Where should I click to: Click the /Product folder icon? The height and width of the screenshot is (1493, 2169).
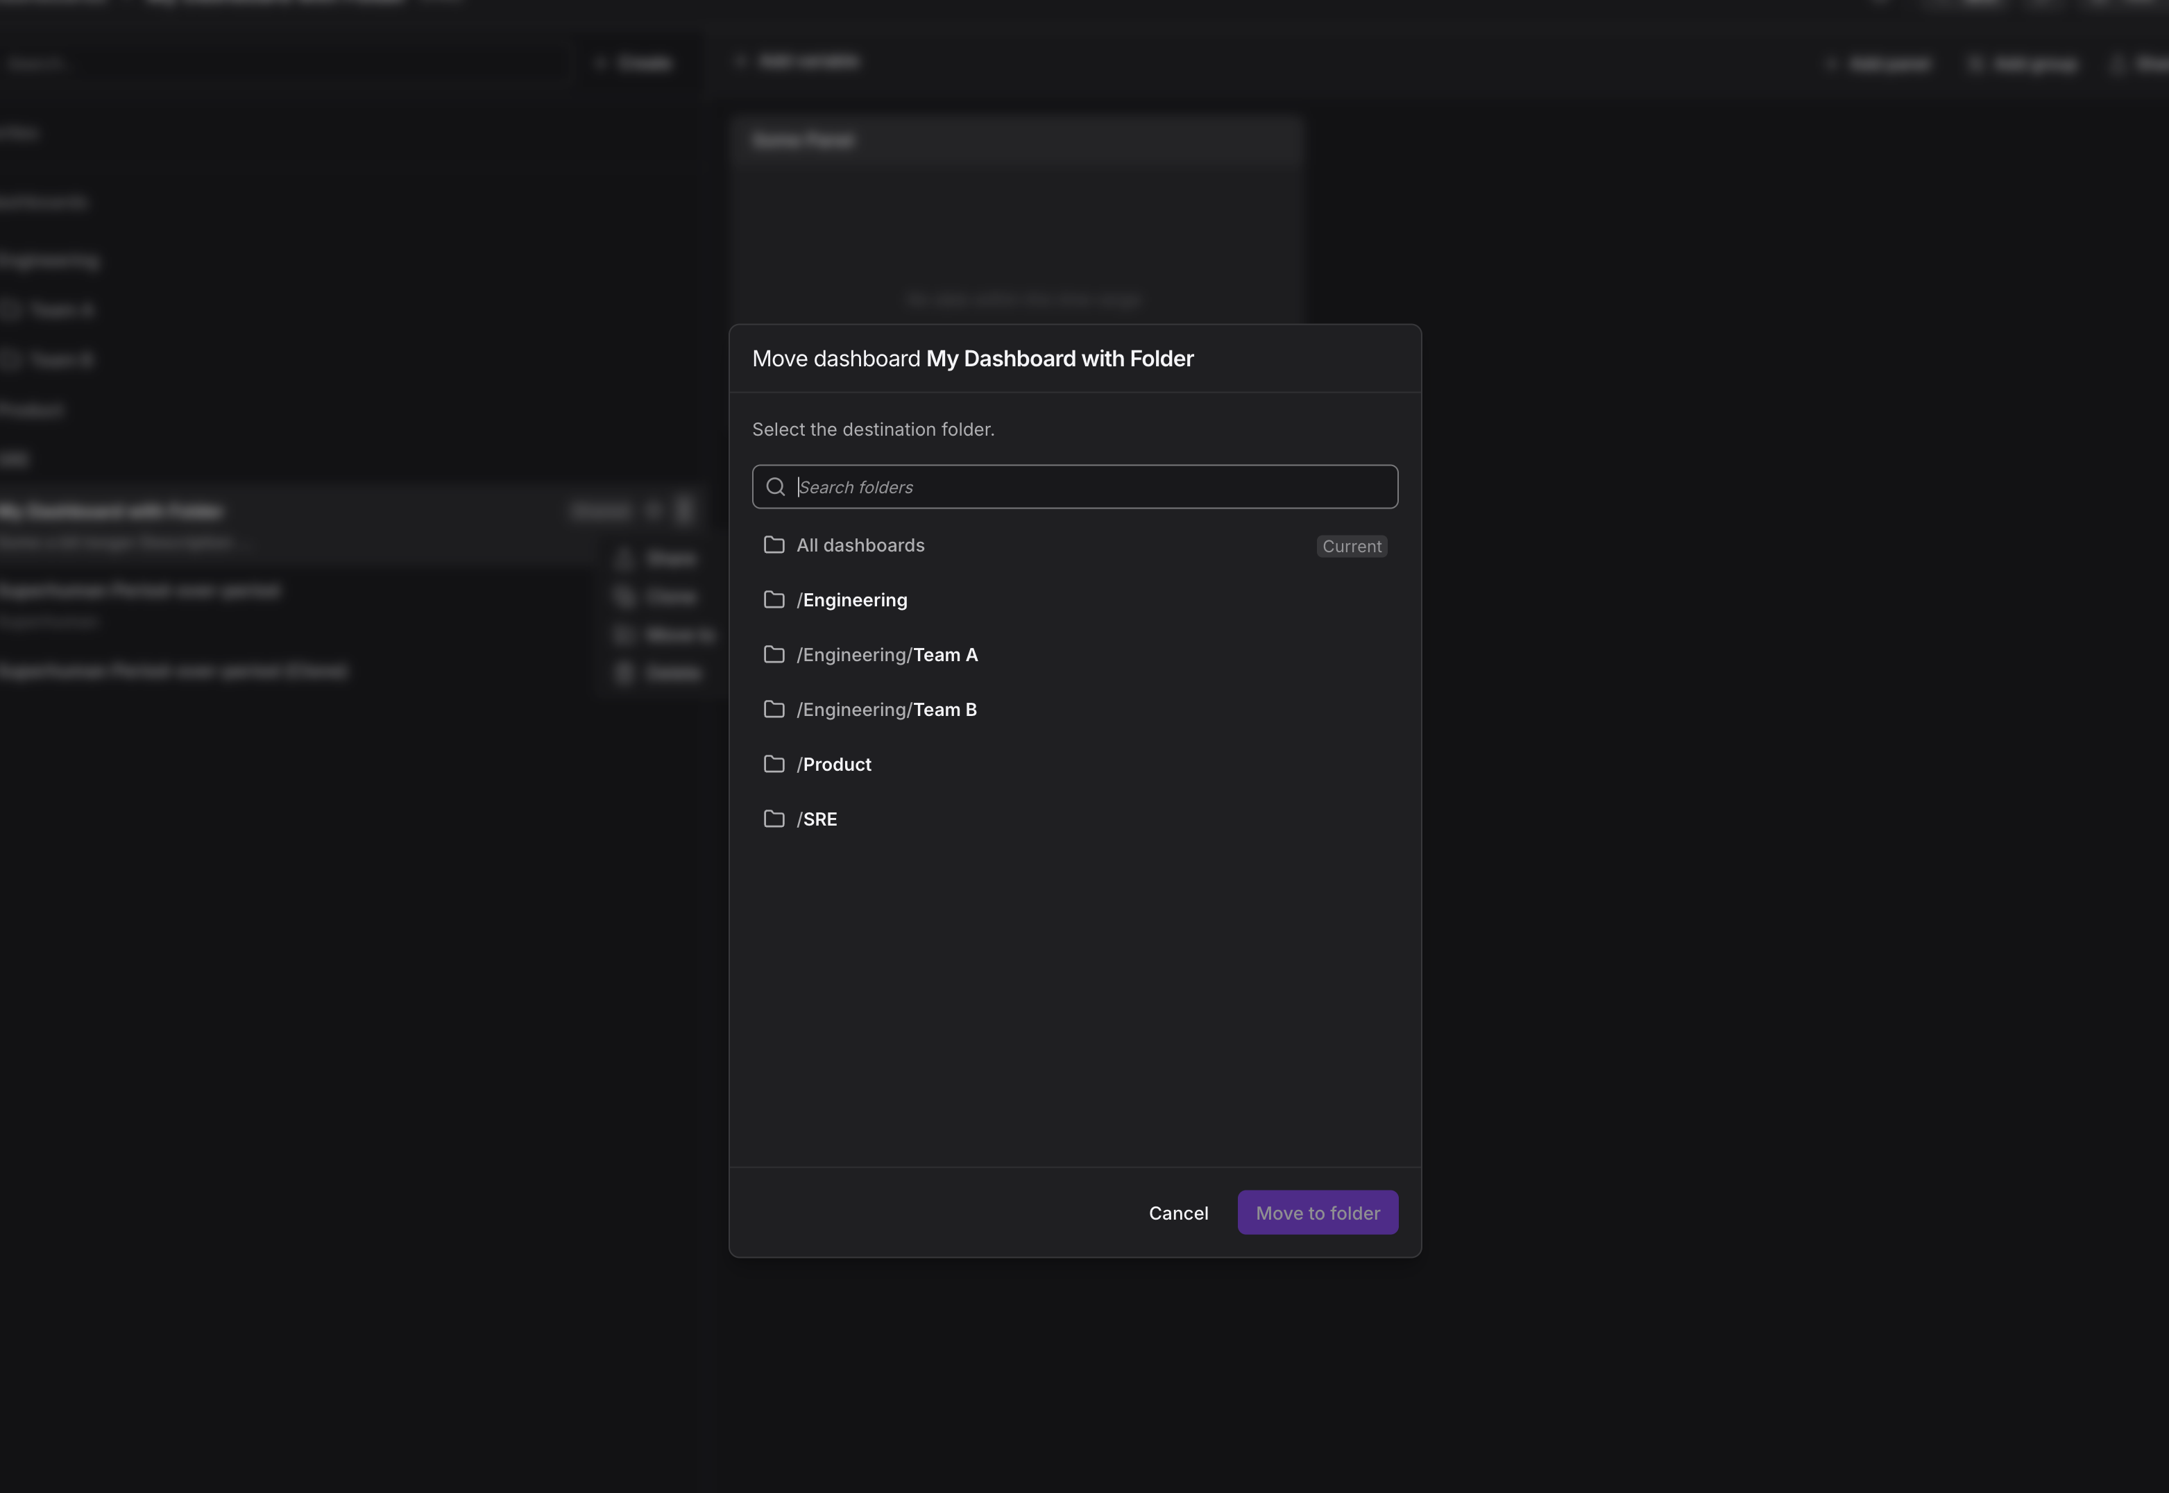(774, 765)
